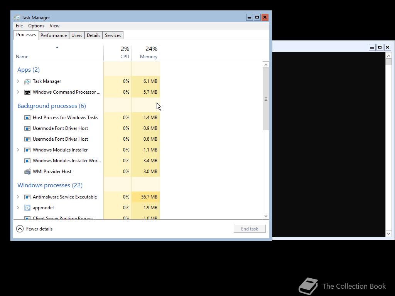Click the process list scroll down arrow
The height and width of the screenshot is (296, 395).
coord(266,216)
